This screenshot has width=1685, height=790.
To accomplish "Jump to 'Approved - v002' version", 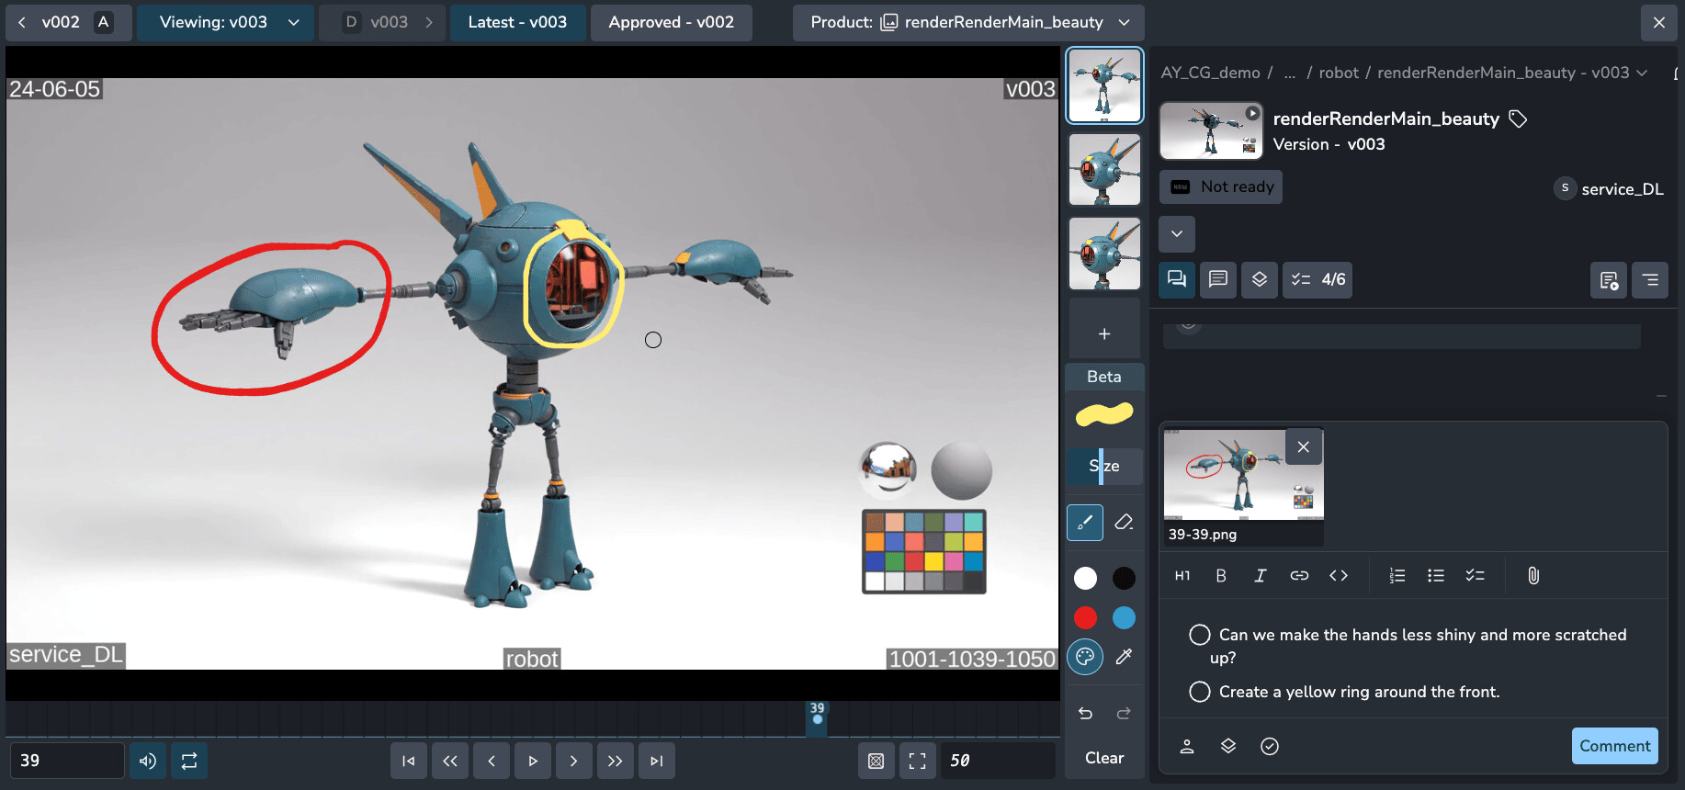I will [x=671, y=22].
